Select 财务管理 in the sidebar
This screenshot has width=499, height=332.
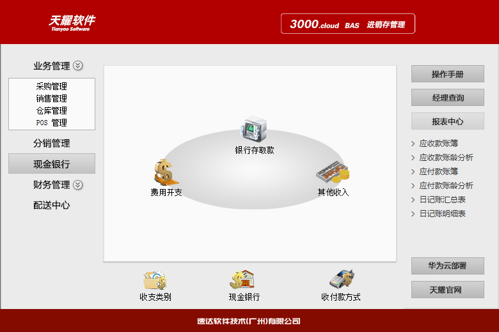click(x=52, y=185)
